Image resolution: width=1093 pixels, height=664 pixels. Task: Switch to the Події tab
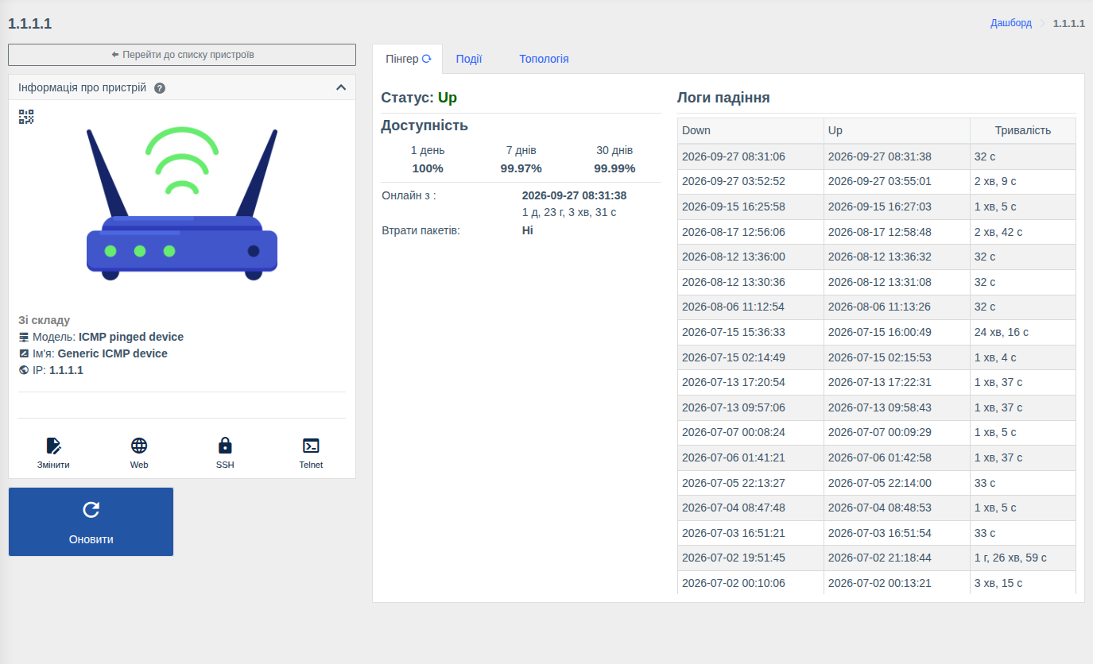coord(469,59)
